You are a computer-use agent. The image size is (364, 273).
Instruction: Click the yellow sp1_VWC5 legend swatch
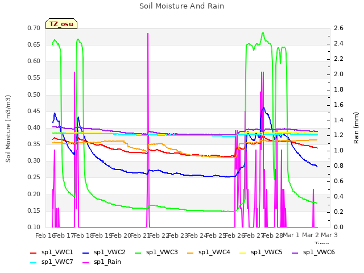[x=243, y=253]
